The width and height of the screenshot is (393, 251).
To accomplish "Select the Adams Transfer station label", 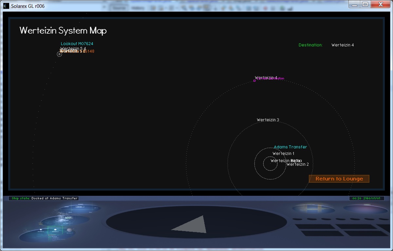I will click(290, 147).
